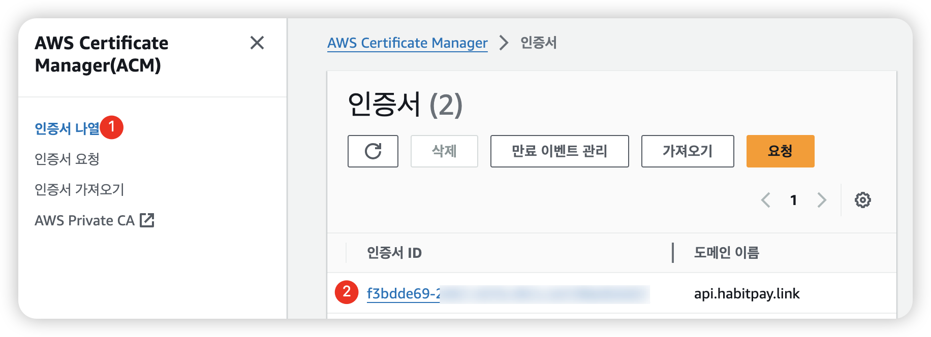
Task: Select page number 1 in pagination
Action: click(793, 200)
